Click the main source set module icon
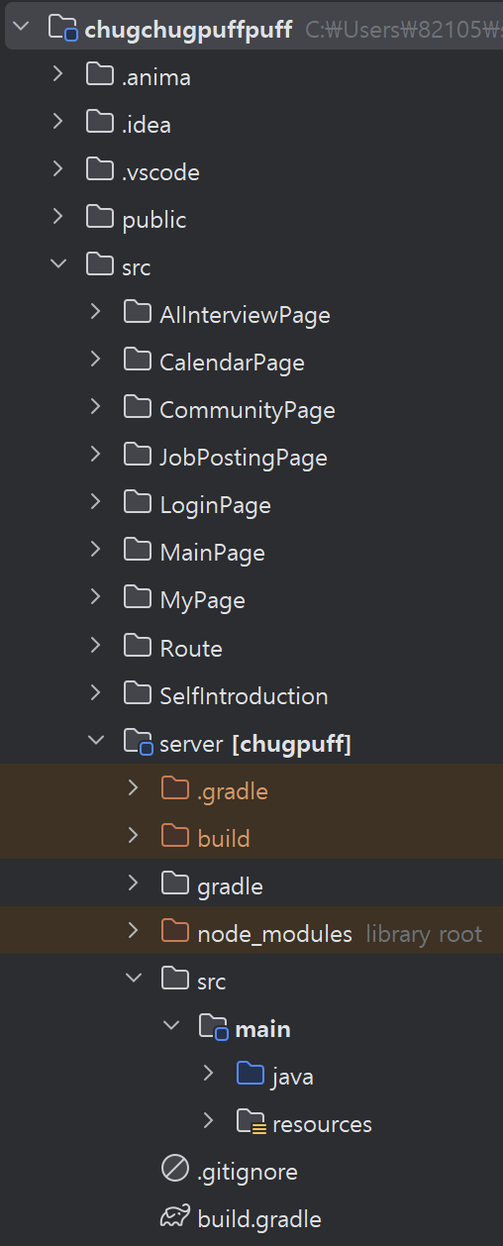The height and width of the screenshot is (1246, 503). (x=213, y=1028)
